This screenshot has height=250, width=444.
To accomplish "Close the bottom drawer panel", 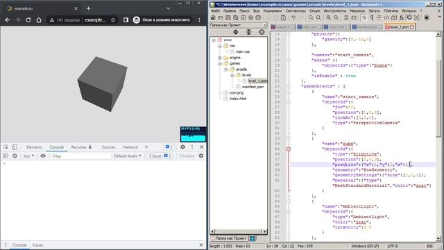I will (x=201, y=245).
